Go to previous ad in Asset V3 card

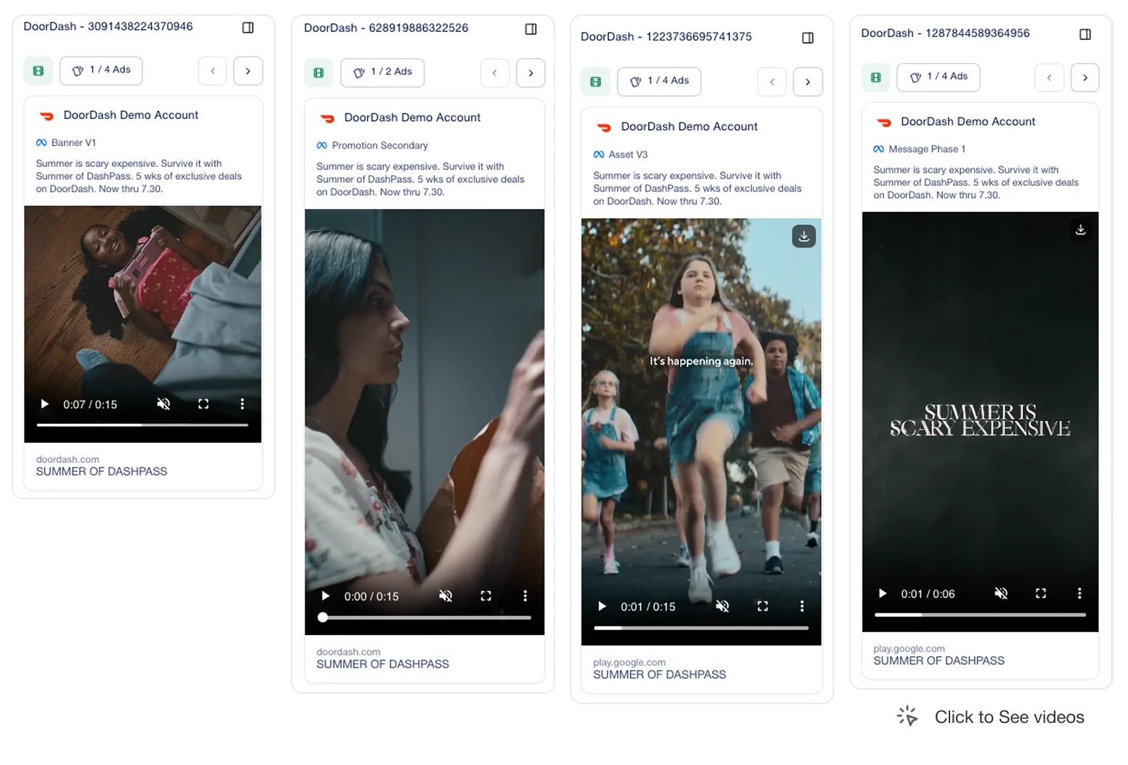click(x=772, y=81)
